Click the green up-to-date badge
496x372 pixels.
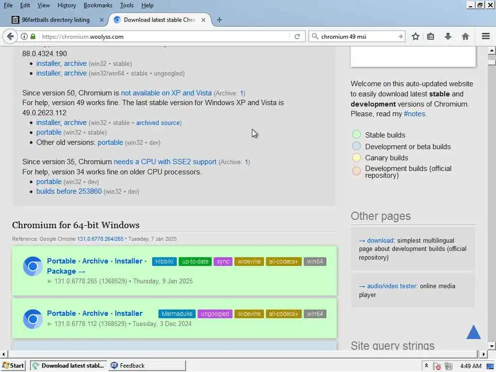point(195,261)
